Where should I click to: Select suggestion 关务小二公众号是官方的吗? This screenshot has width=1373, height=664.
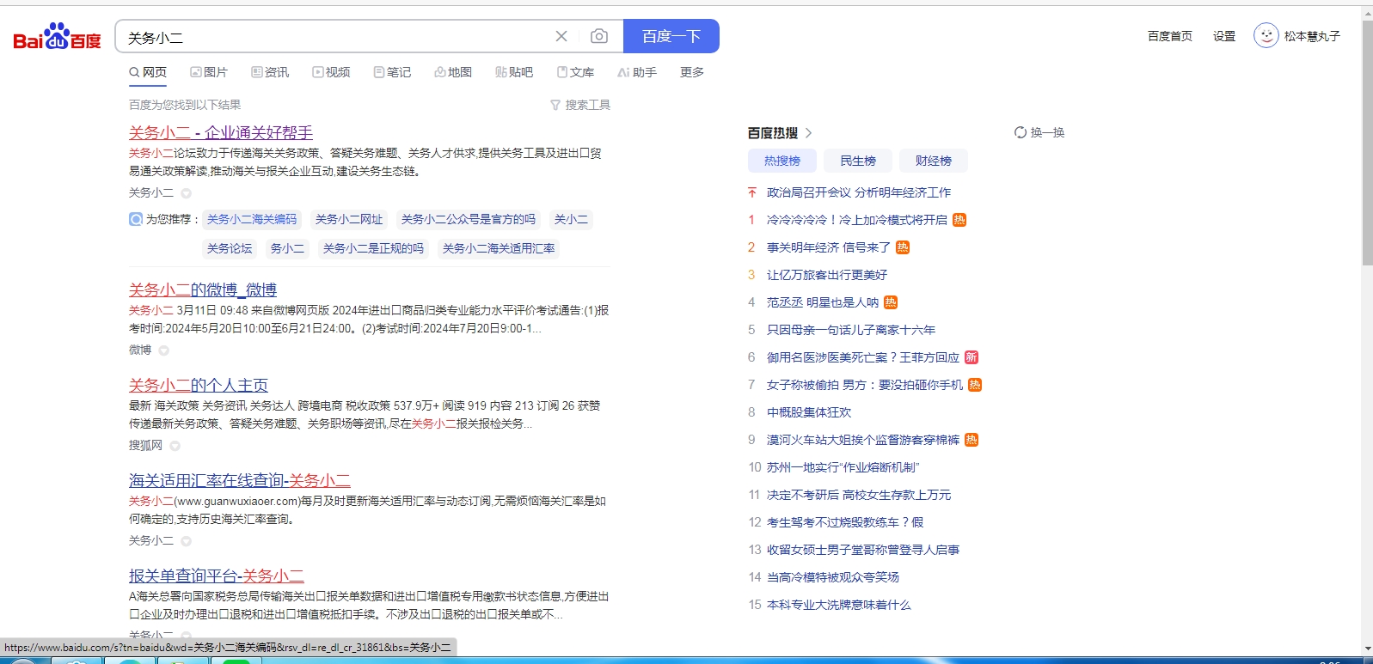(x=469, y=219)
